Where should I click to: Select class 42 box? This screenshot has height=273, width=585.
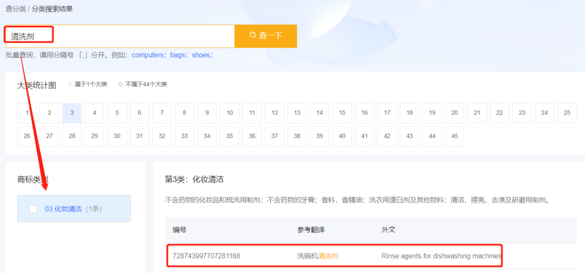click(x=387, y=136)
